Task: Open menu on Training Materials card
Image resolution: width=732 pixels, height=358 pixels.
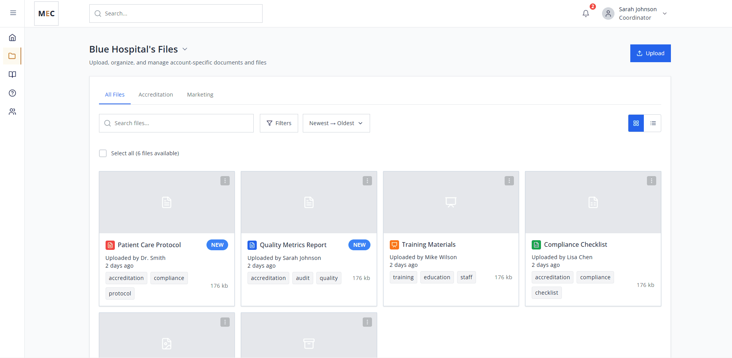Action: pos(509,181)
